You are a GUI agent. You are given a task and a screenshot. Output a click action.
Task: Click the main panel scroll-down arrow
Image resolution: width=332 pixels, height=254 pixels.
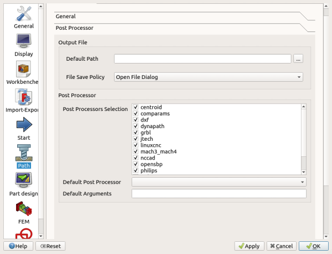[326, 237]
